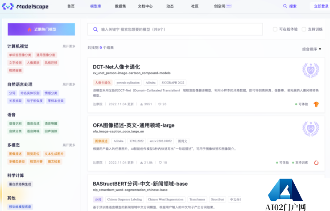Click the download count icon showing 3951
The width and height of the screenshot is (330, 211).
click(x=141, y=104)
